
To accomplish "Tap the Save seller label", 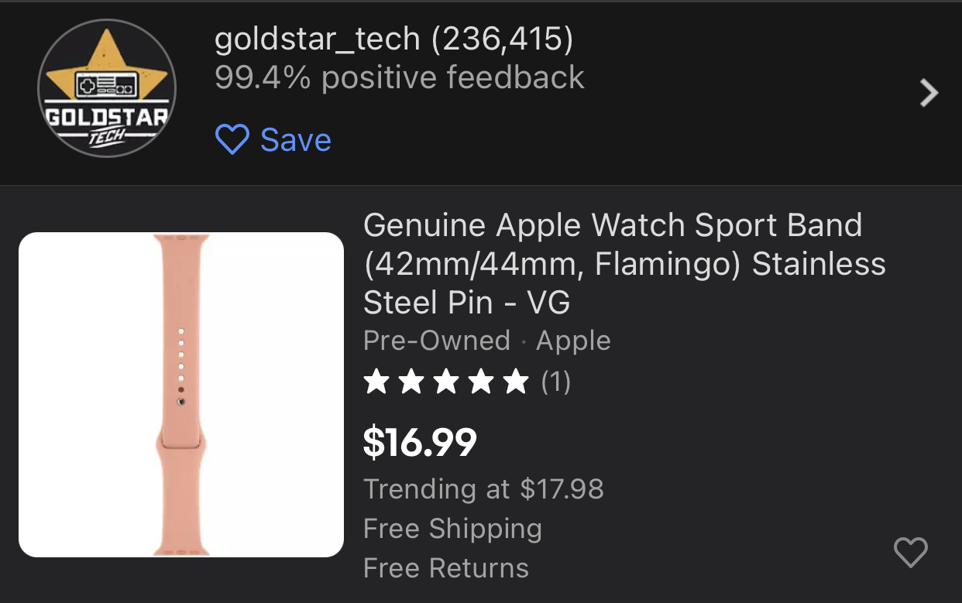I will point(296,140).
